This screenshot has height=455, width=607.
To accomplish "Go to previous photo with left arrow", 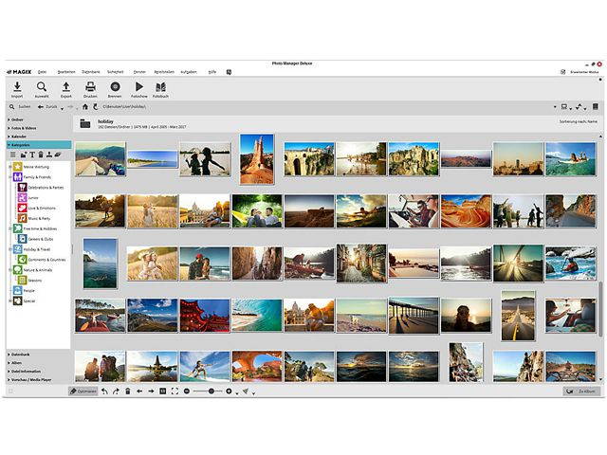I will point(139,391).
